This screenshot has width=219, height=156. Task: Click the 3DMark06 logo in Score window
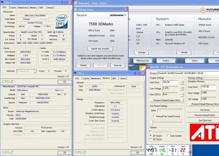point(117,15)
